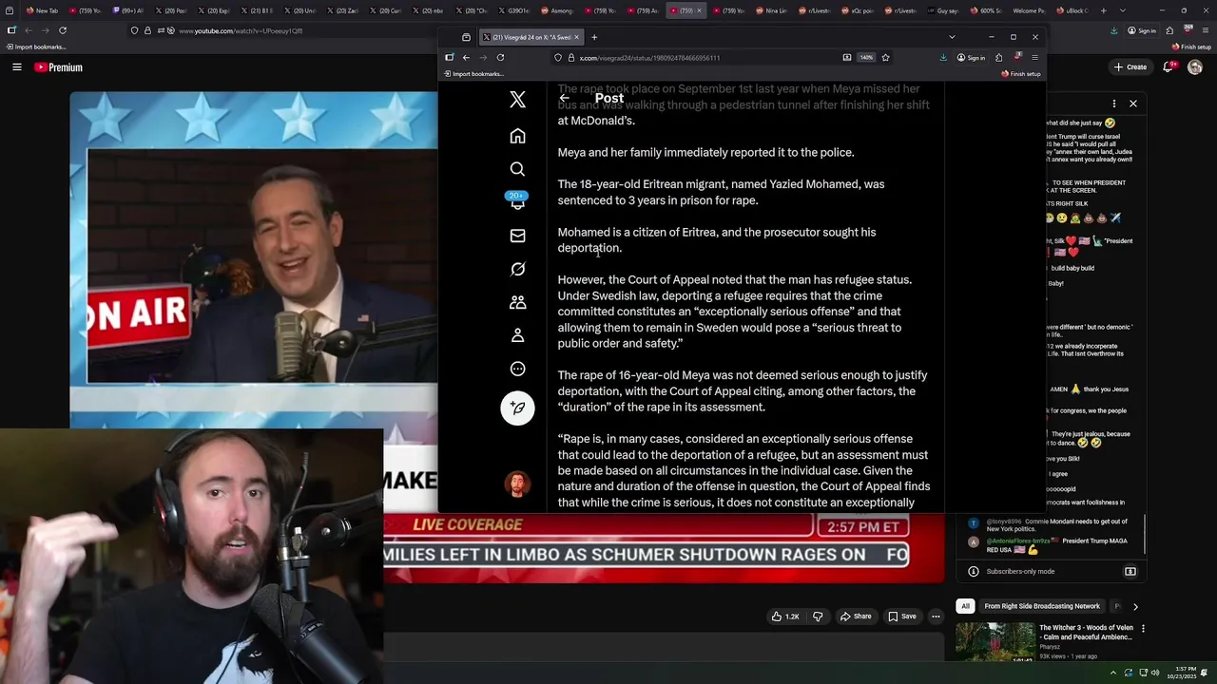The width and height of the screenshot is (1217, 684).
Task: Open the list-all-tabs dropdown in the x.com window
Action: coord(952,37)
